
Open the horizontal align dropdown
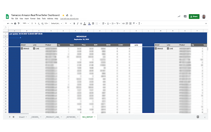coord(104,23)
